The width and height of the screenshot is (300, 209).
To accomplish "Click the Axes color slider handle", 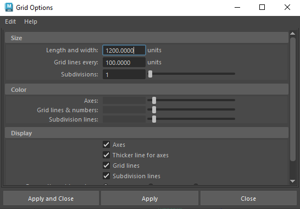I will click(x=154, y=100).
